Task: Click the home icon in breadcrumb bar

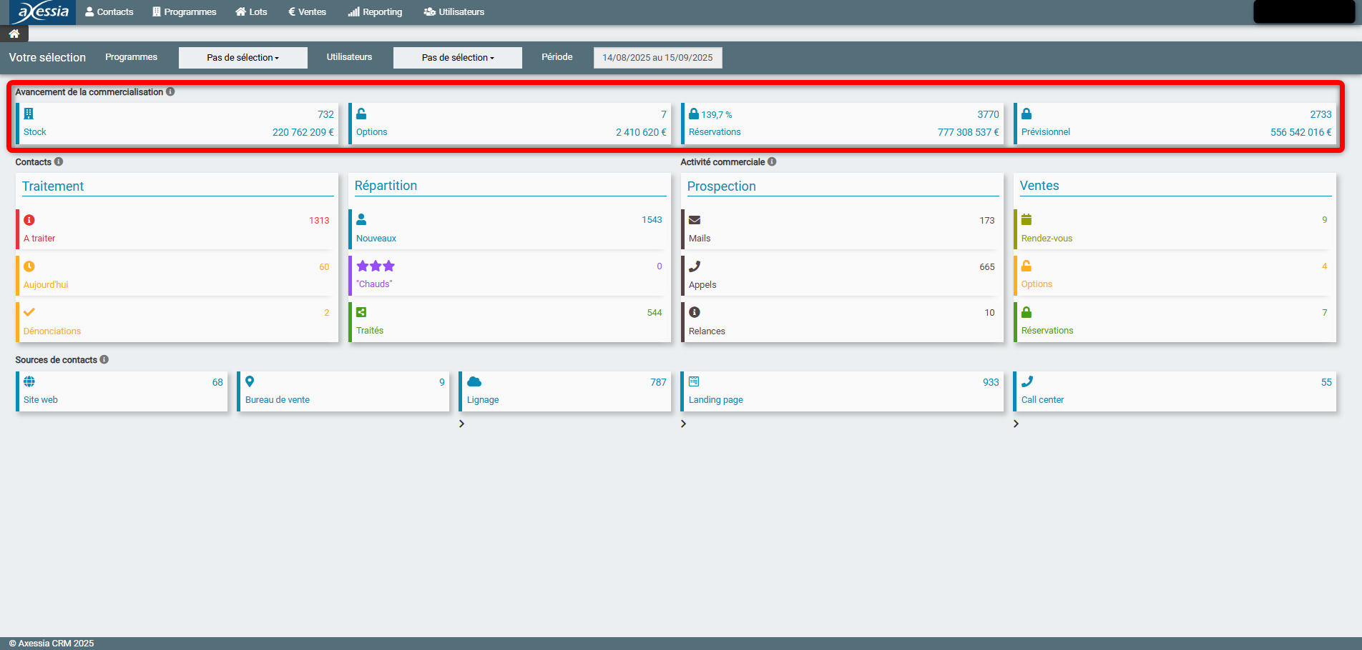Action: click(x=14, y=34)
